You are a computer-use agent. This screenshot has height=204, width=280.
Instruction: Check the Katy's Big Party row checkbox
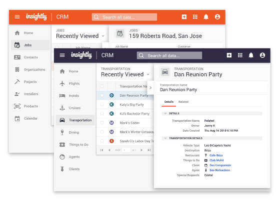102,105
